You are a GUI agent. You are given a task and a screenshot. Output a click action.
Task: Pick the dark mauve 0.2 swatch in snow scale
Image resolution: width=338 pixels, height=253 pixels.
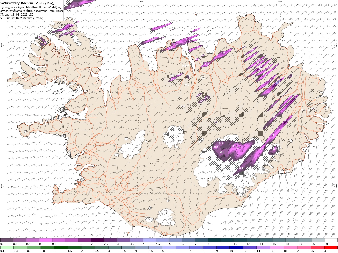7,240
